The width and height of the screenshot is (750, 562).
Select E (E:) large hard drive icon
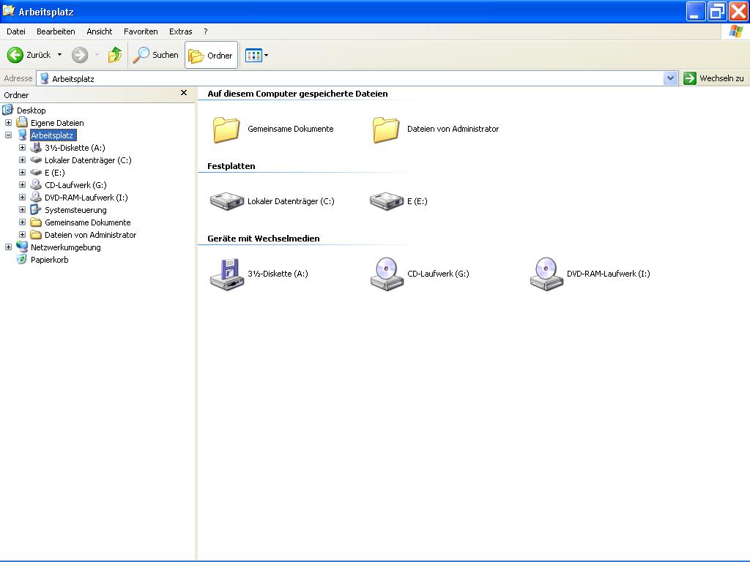[387, 201]
